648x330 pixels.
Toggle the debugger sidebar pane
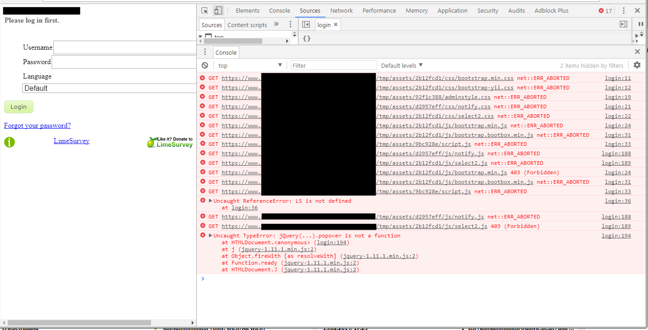pos(623,24)
